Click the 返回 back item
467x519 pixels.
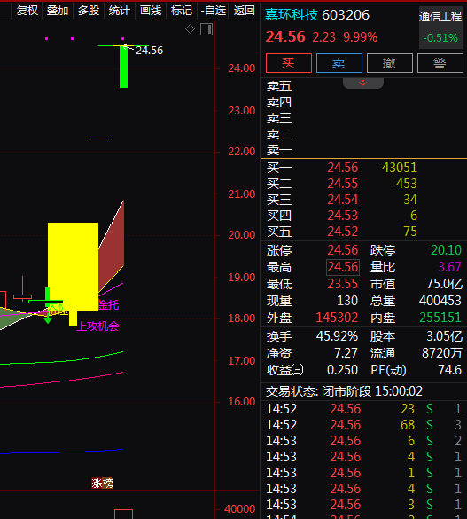[x=245, y=11]
